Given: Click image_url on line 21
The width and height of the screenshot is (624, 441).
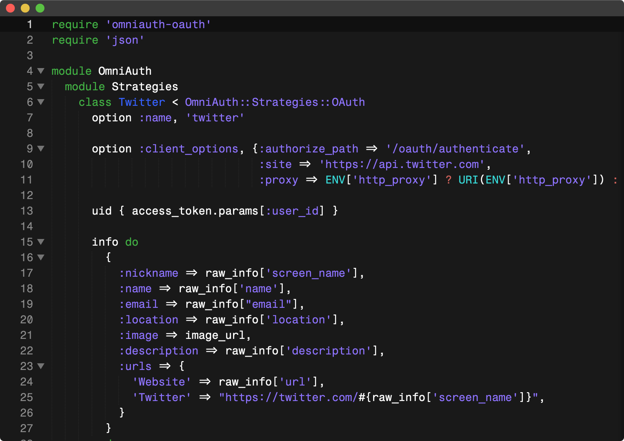Looking at the screenshot, I should tap(215, 335).
